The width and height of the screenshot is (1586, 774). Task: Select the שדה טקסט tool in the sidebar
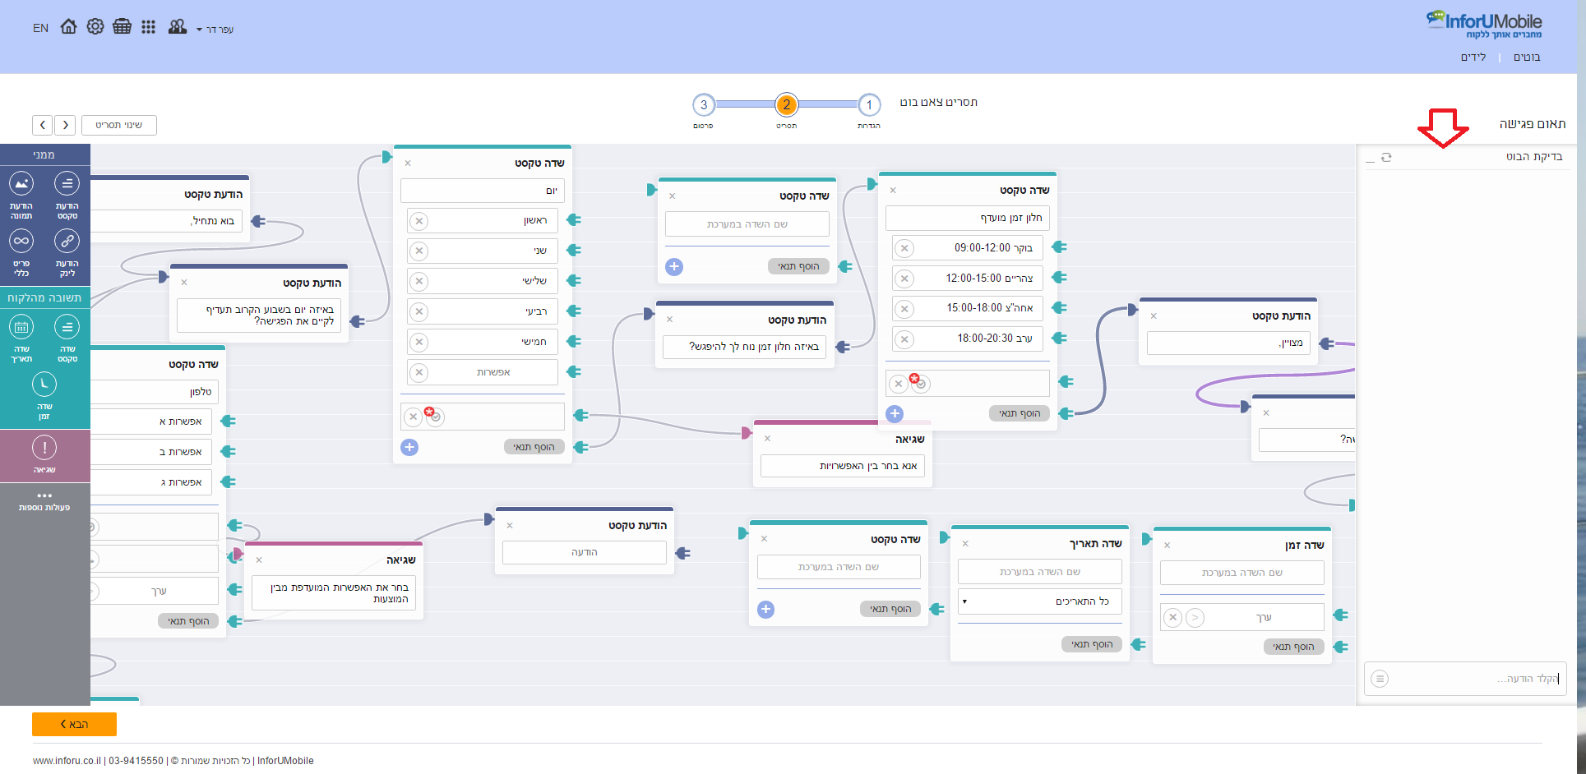point(67,339)
